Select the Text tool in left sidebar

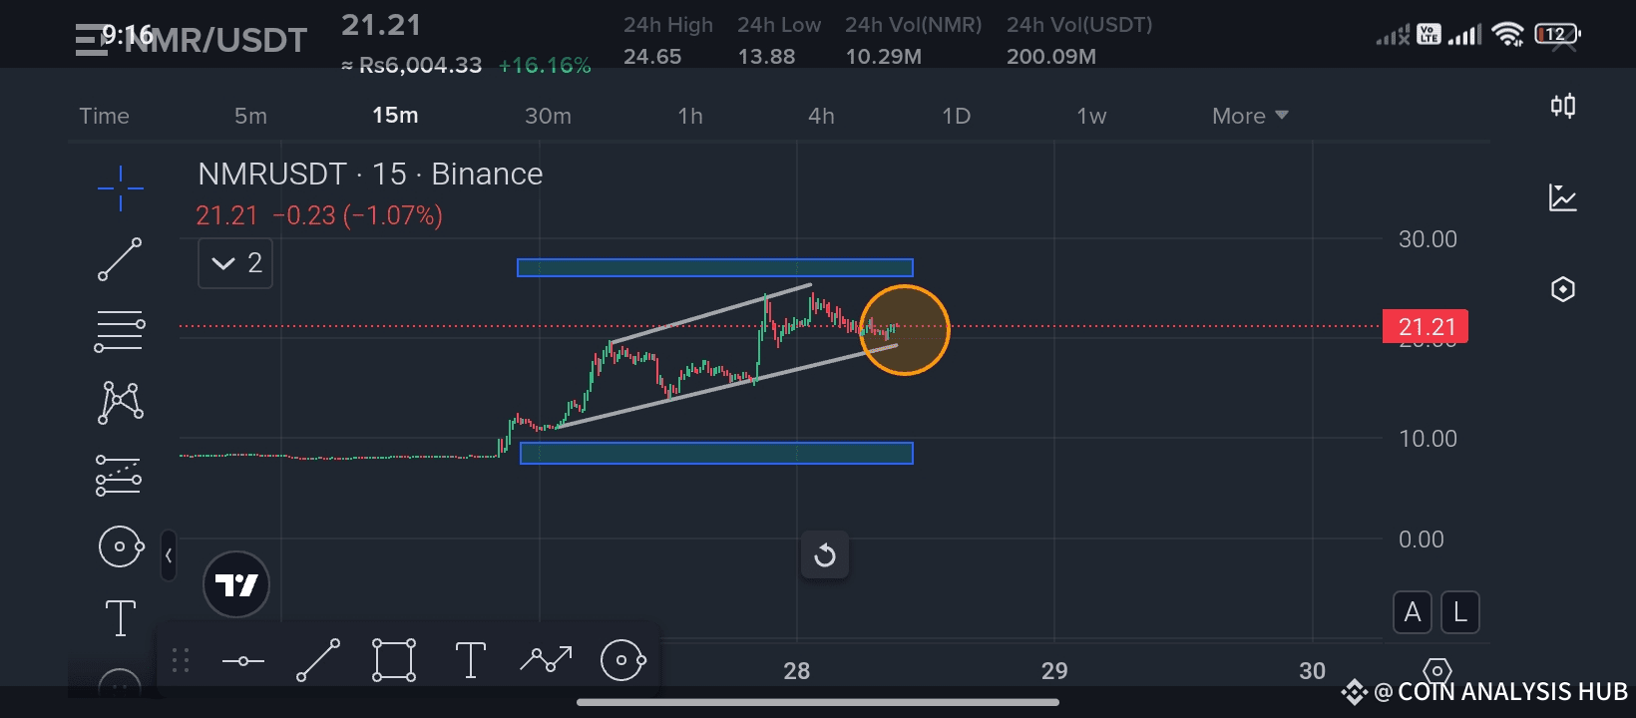coord(121,618)
